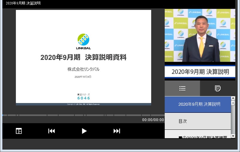Viewport: 240px width, 152px height.
Task: Start playback with the play button
Action: [x=84, y=131]
